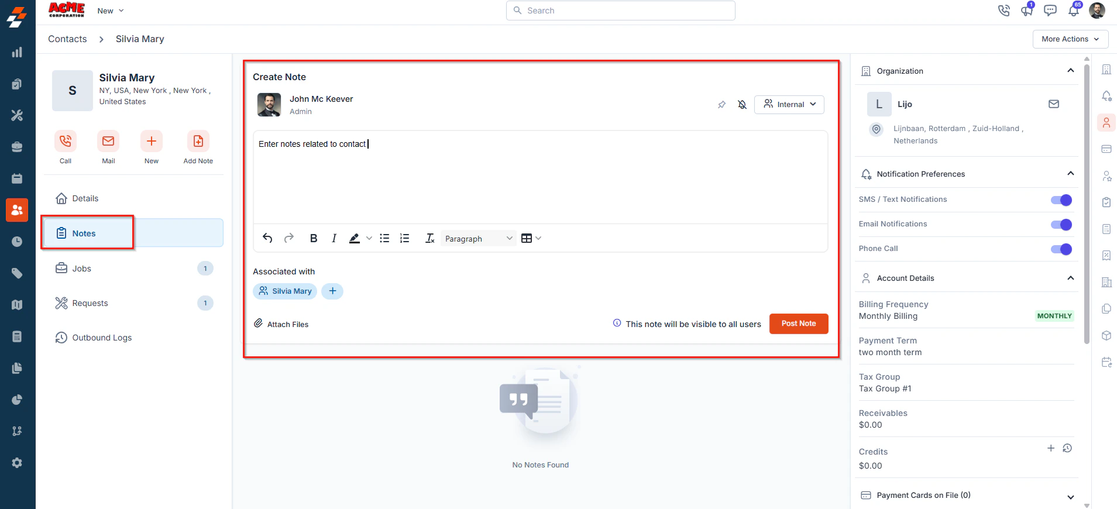This screenshot has height=509, width=1117.
Task: Click the Mail action icon
Action: click(108, 141)
